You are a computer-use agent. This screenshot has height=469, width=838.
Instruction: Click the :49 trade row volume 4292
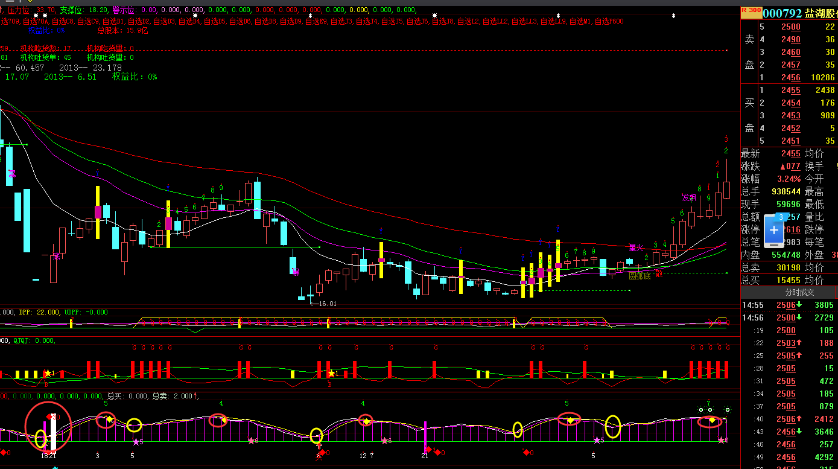[x=824, y=457]
